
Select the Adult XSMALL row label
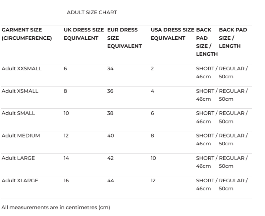(20, 91)
